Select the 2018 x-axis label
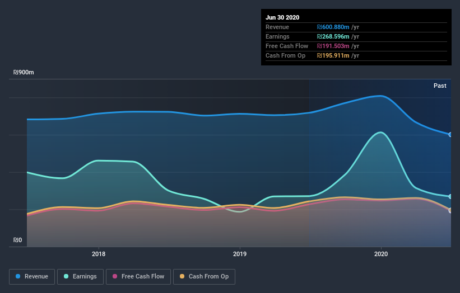Viewport: 460px width, 293px height. (99, 254)
